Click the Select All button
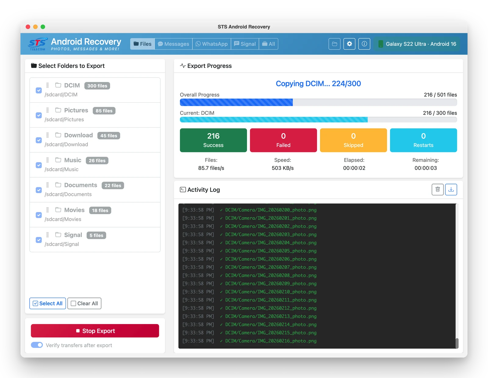The image size is (488, 378). pyautogui.click(x=48, y=303)
